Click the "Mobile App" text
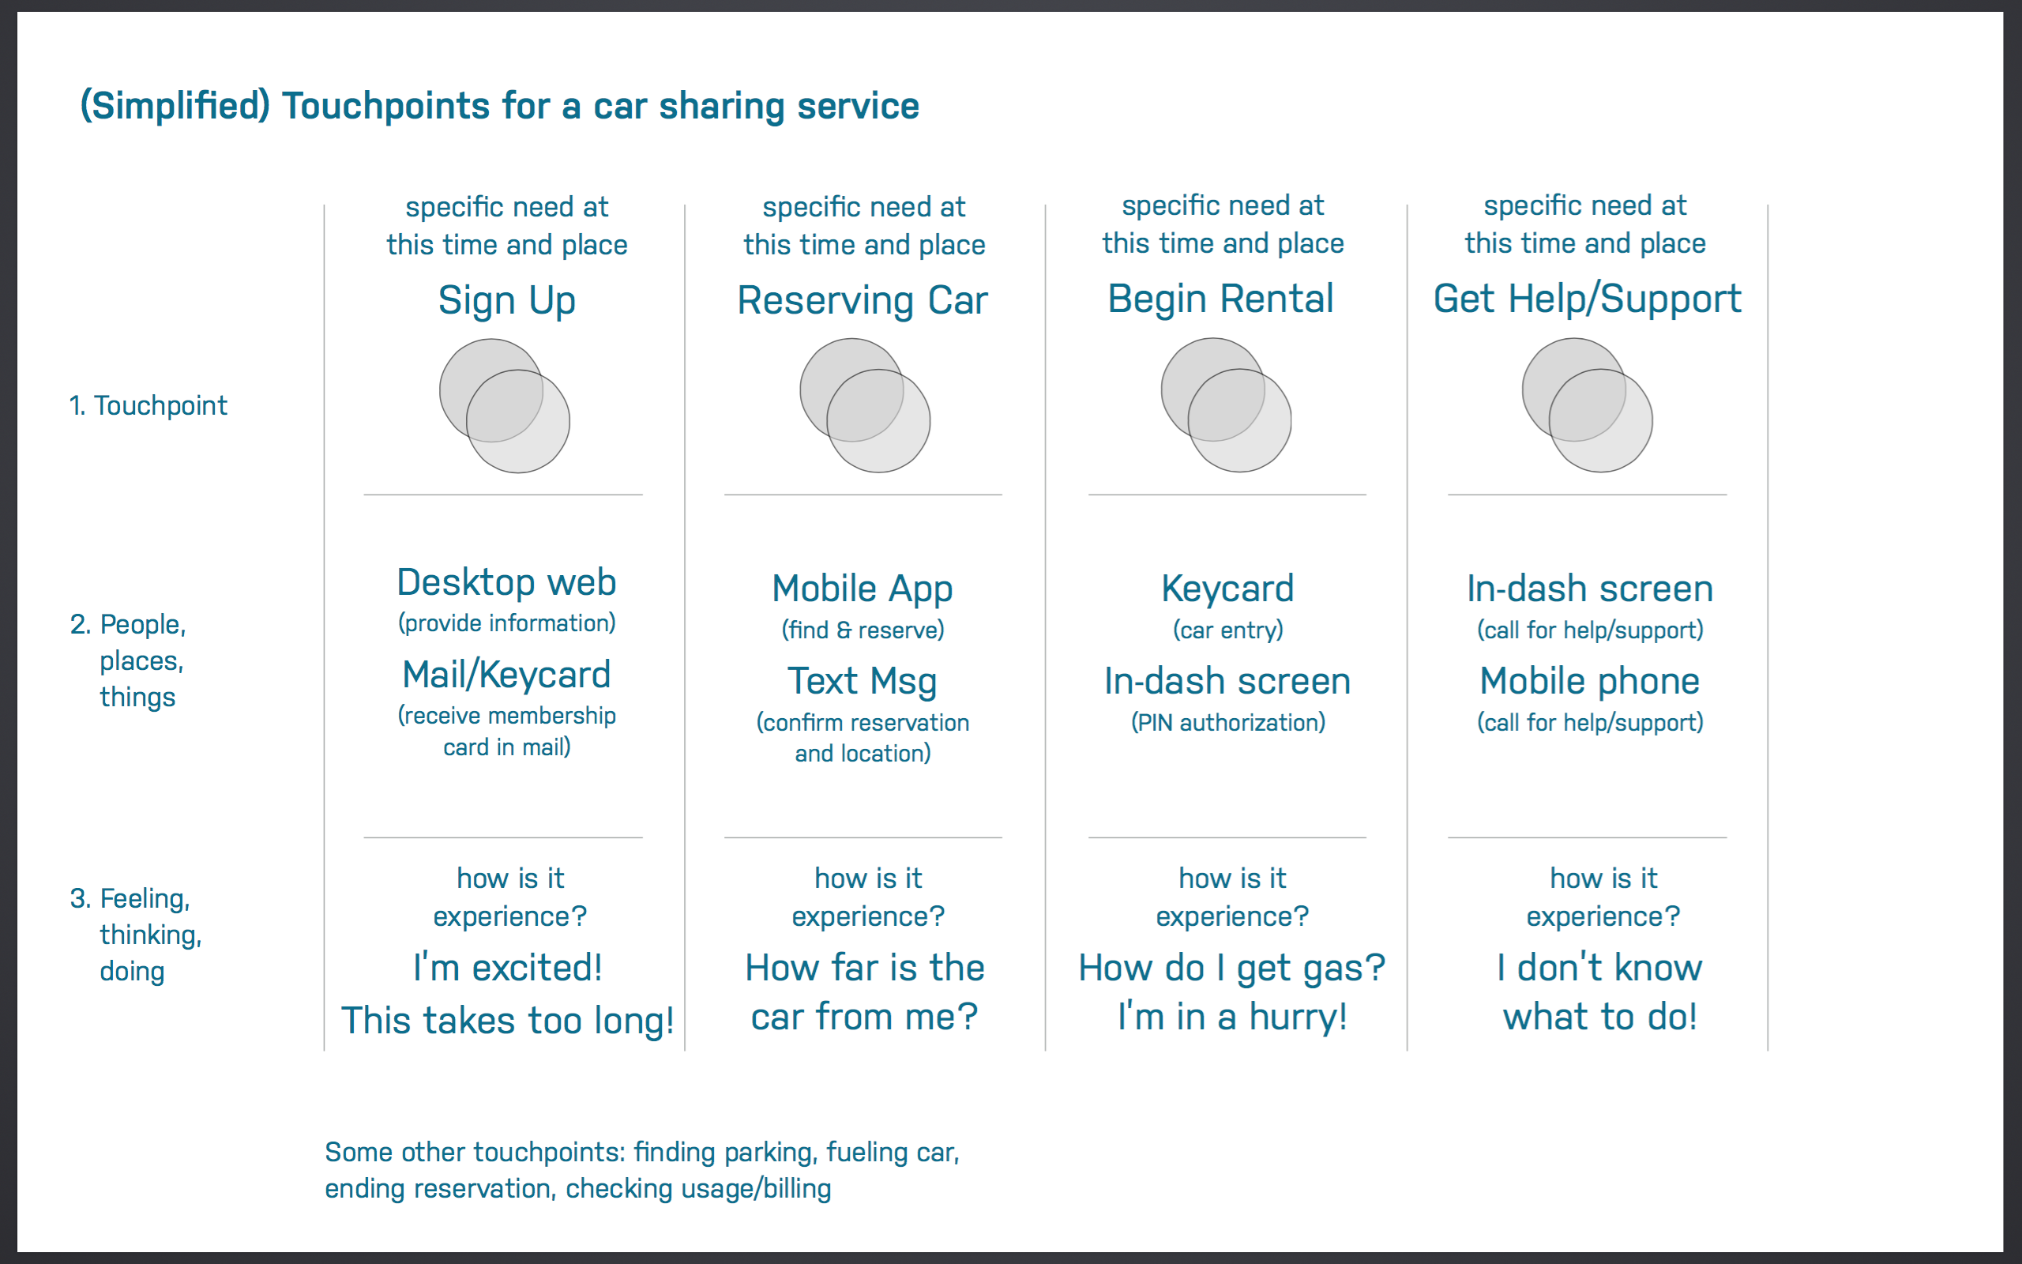Viewport: 2022px width, 1264px height. (x=863, y=589)
